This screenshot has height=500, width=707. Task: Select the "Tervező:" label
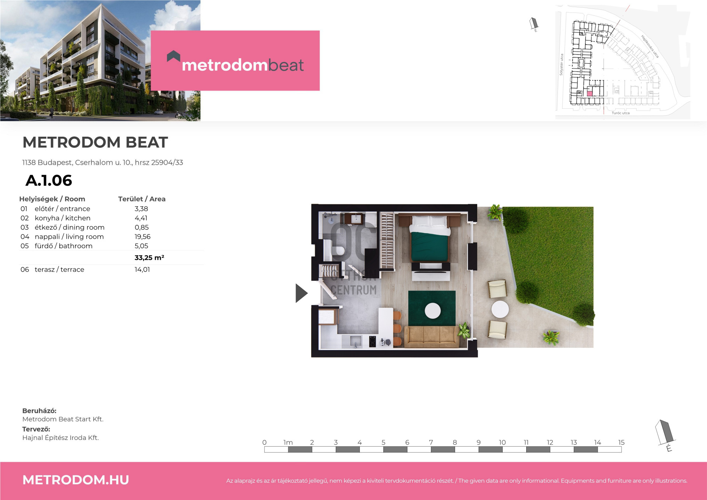tap(36, 429)
